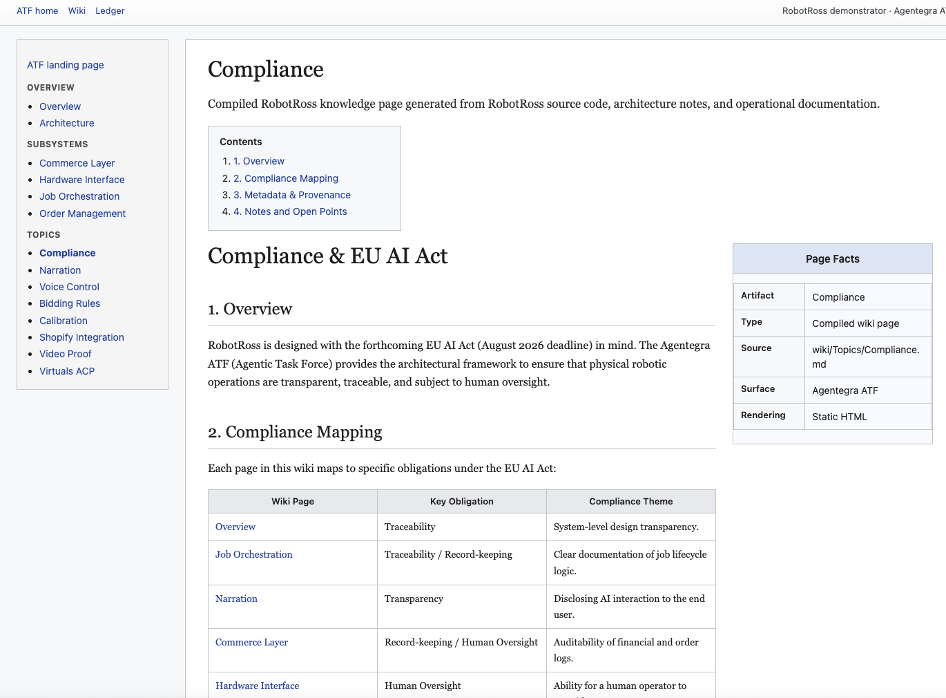Select the Narration topic

tap(59, 270)
